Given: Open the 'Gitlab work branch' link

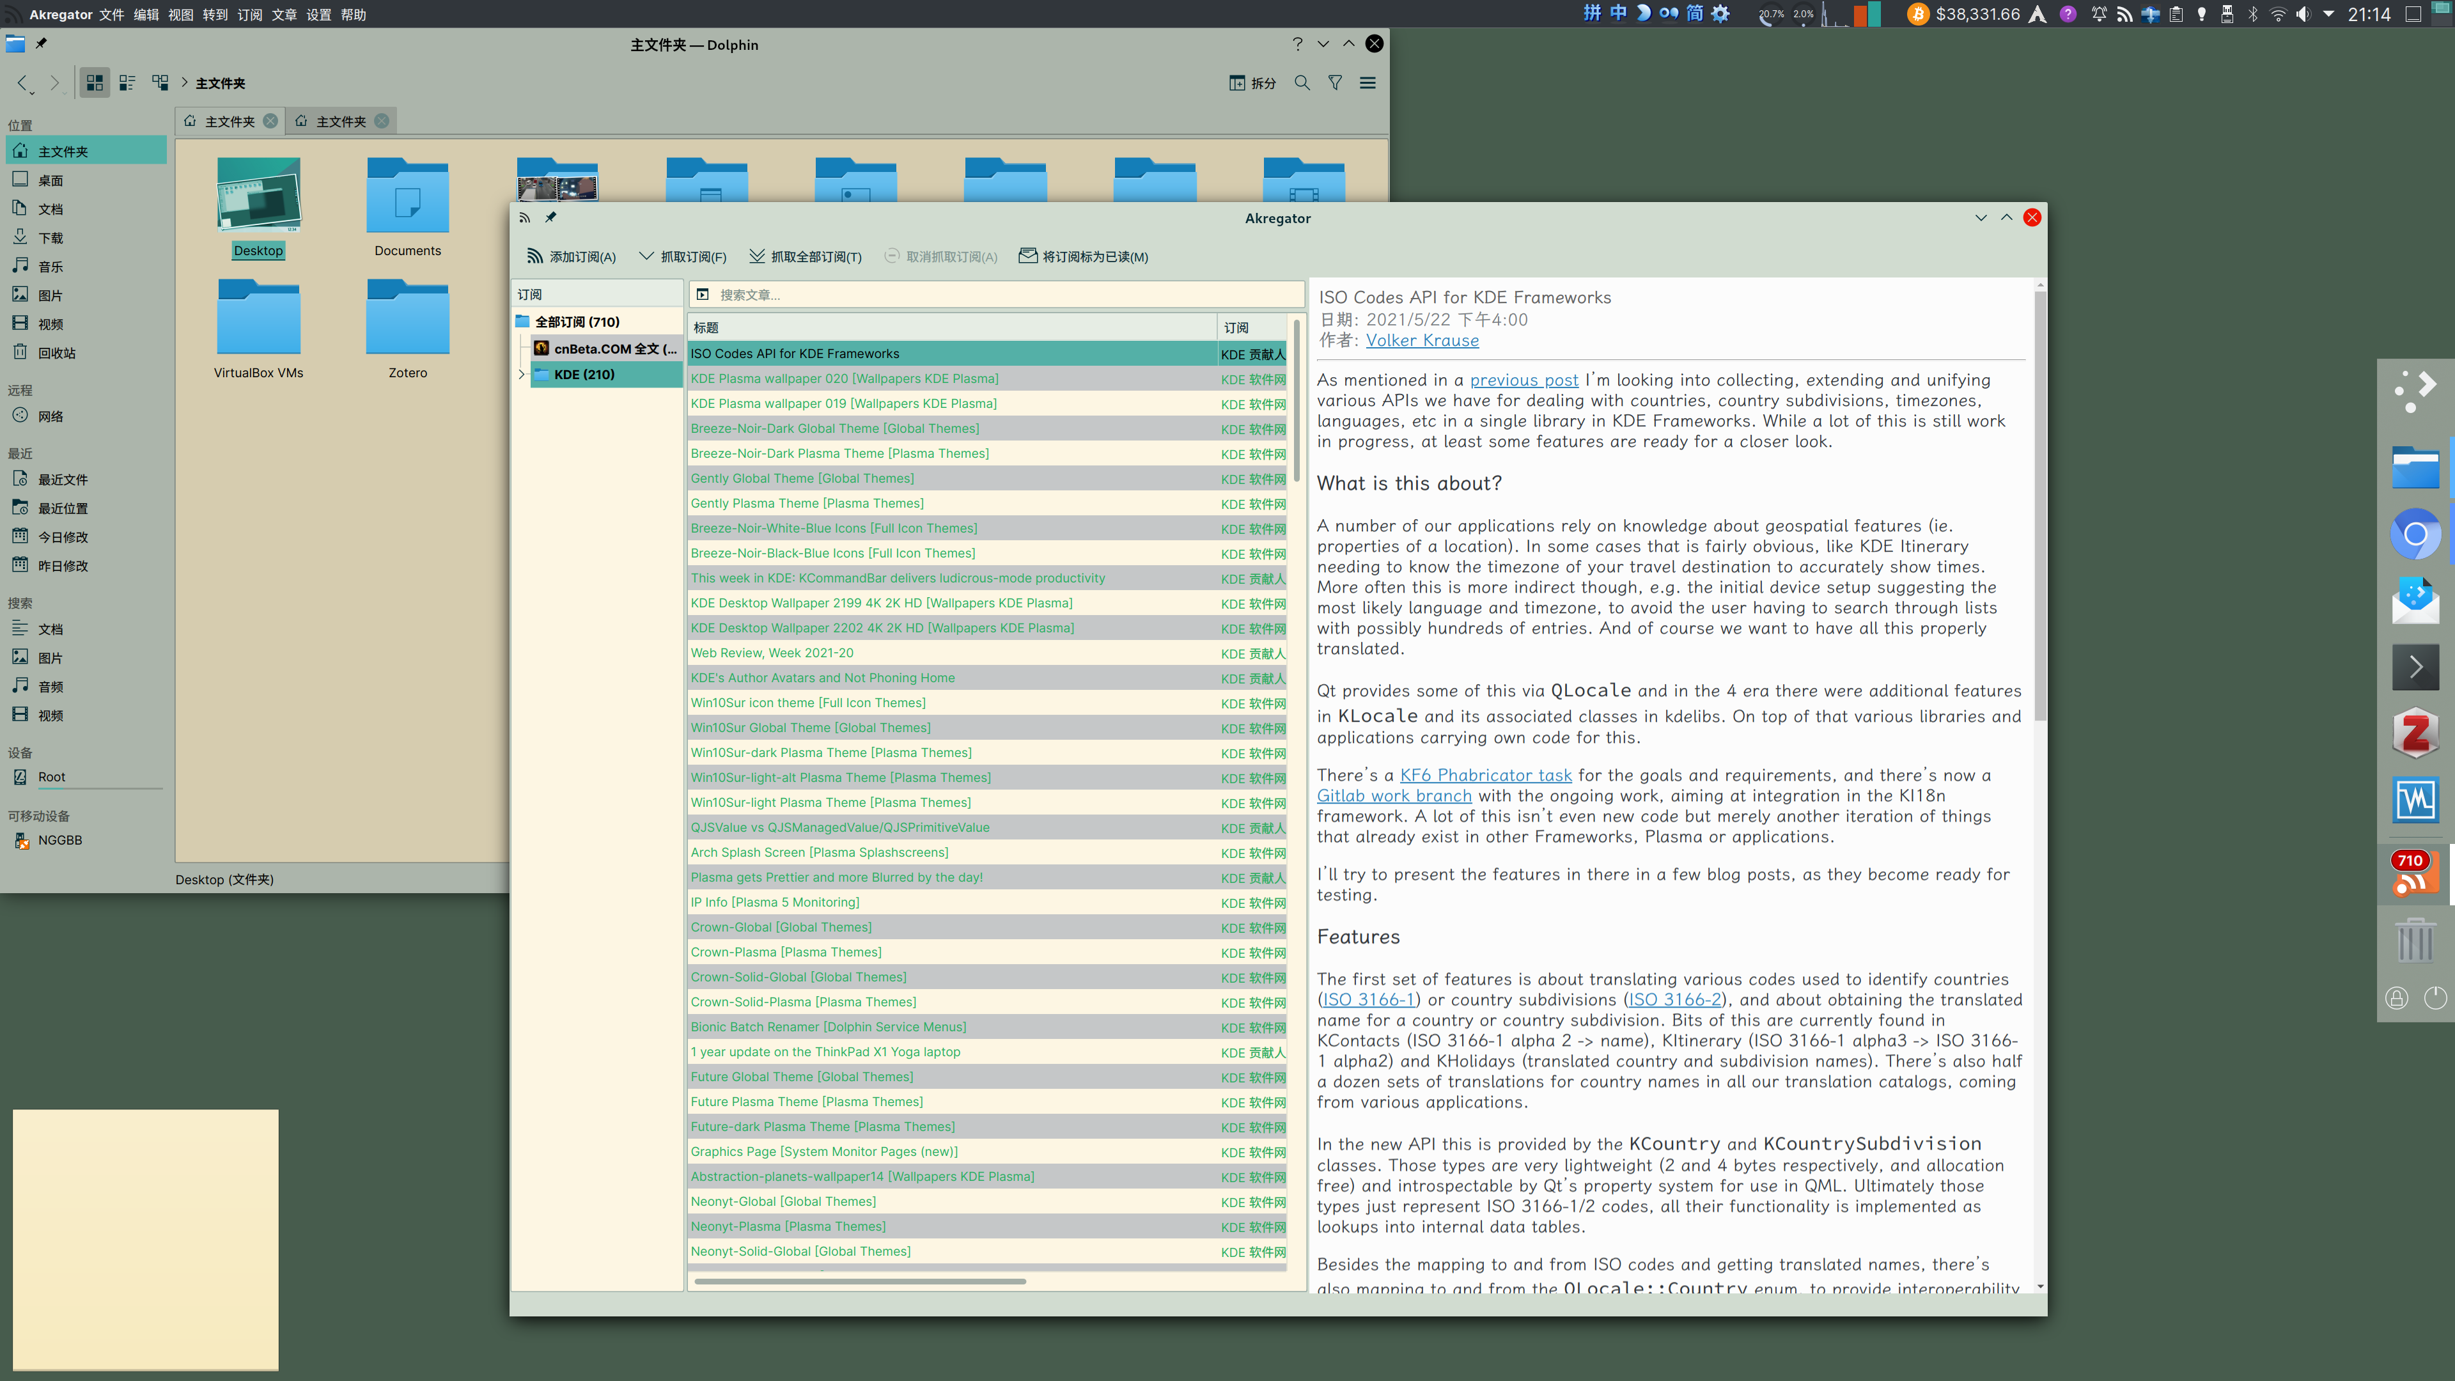Looking at the screenshot, I should 1394,796.
